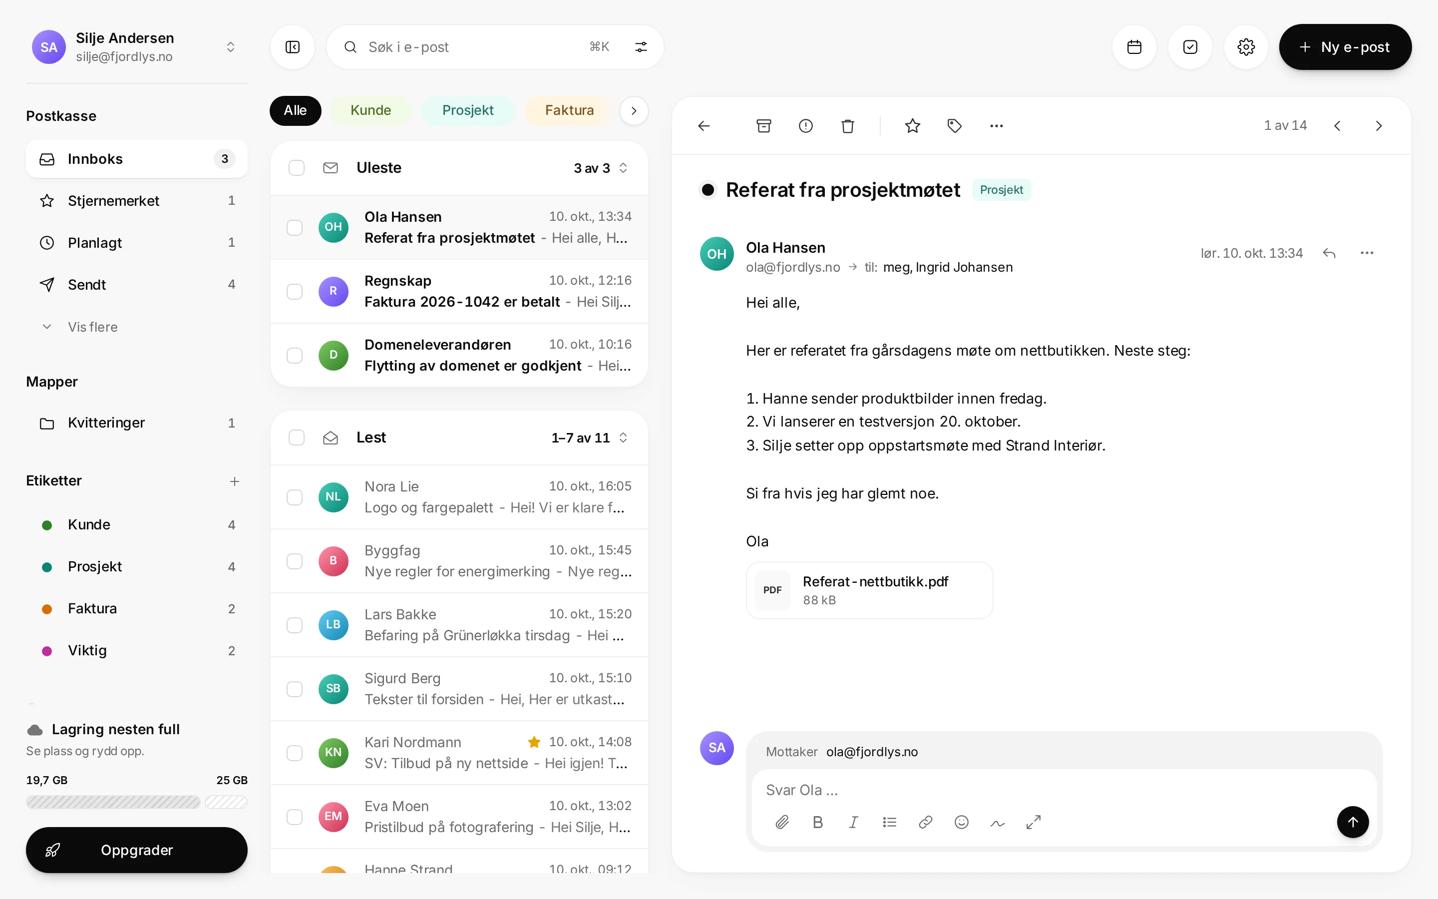Click the Svar Ola reply field
This screenshot has width=1438, height=899.
(1064, 790)
